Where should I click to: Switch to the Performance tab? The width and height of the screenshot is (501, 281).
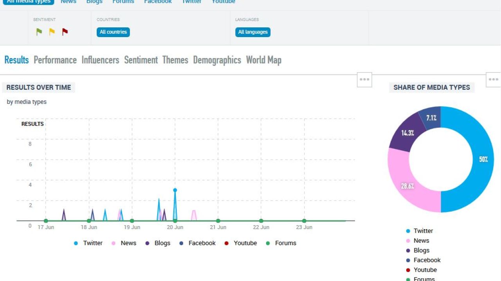click(55, 60)
